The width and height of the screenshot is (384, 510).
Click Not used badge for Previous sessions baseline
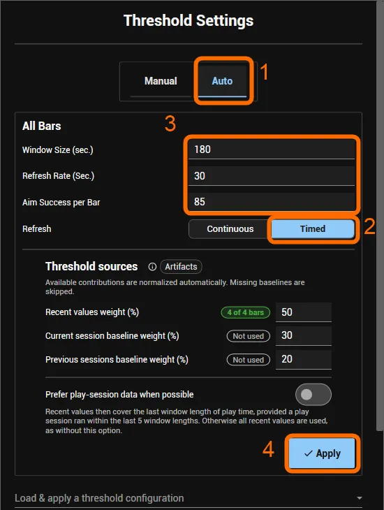pos(249,360)
